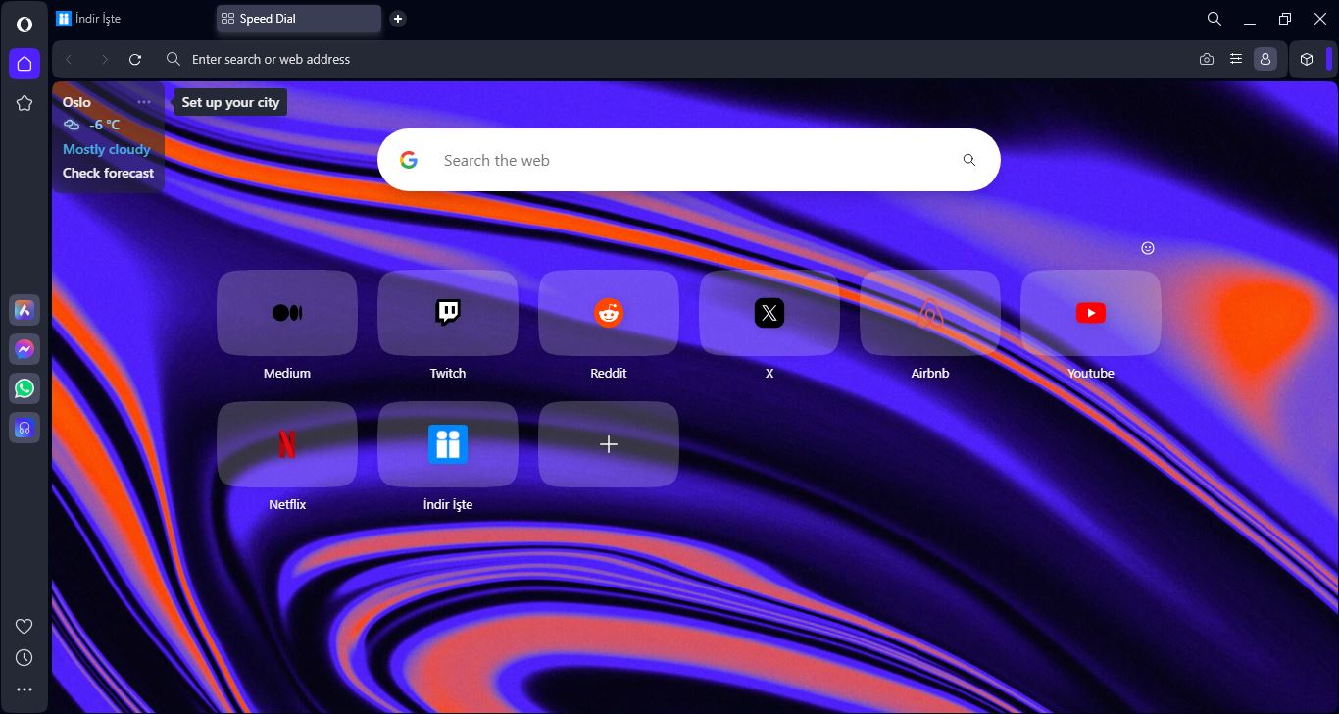Restore down the Opera window
Image resolution: width=1339 pixels, height=714 pixels.
(x=1285, y=19)
